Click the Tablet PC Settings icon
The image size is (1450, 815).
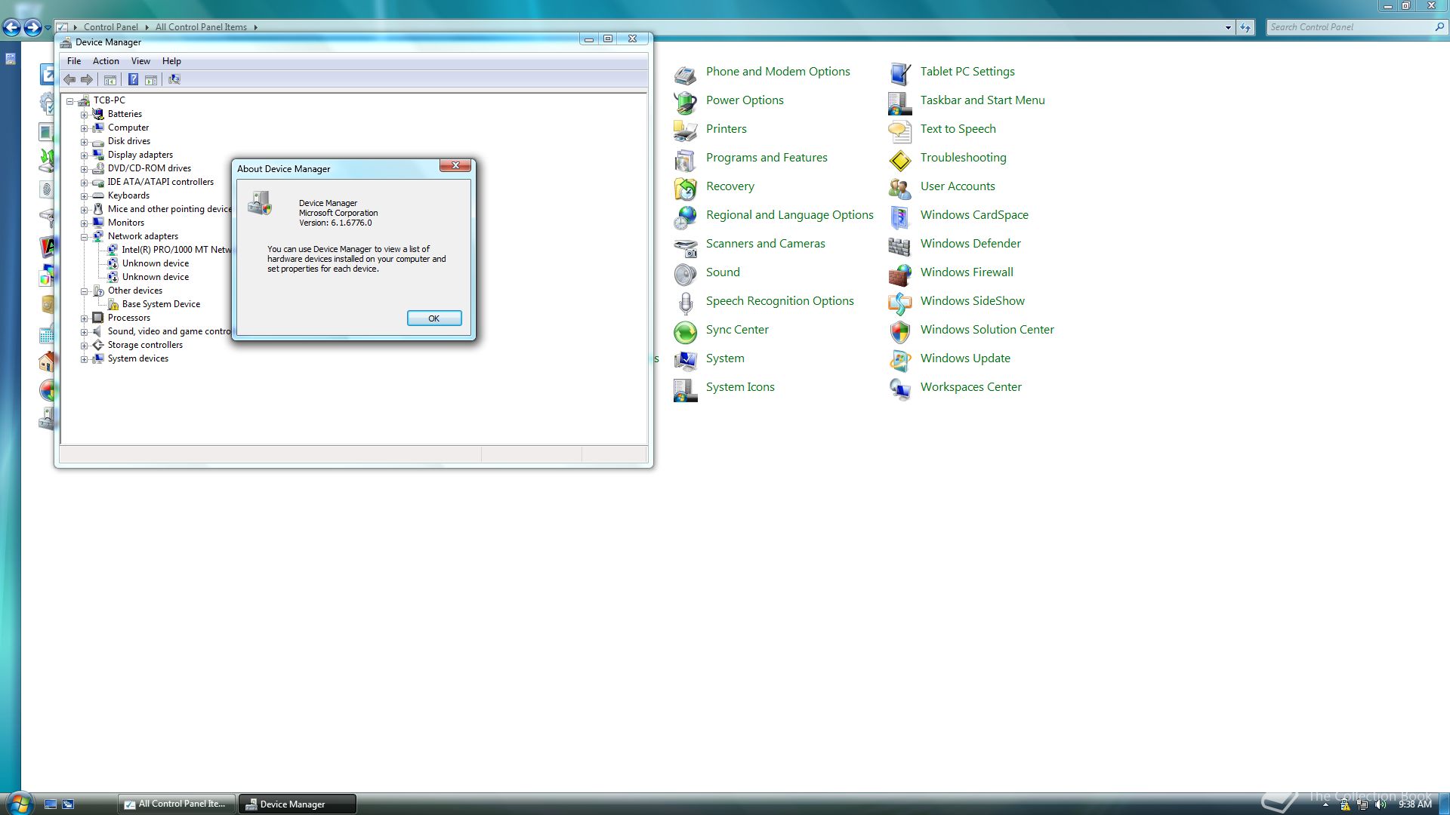(899, 74)
